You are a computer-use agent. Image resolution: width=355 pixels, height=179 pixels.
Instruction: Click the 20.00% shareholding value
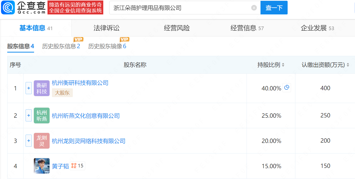tap(271, 141)
